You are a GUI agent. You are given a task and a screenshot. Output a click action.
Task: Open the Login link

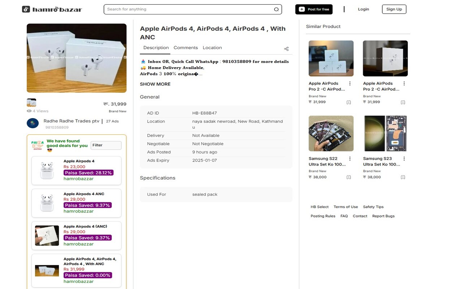[363, 9]
